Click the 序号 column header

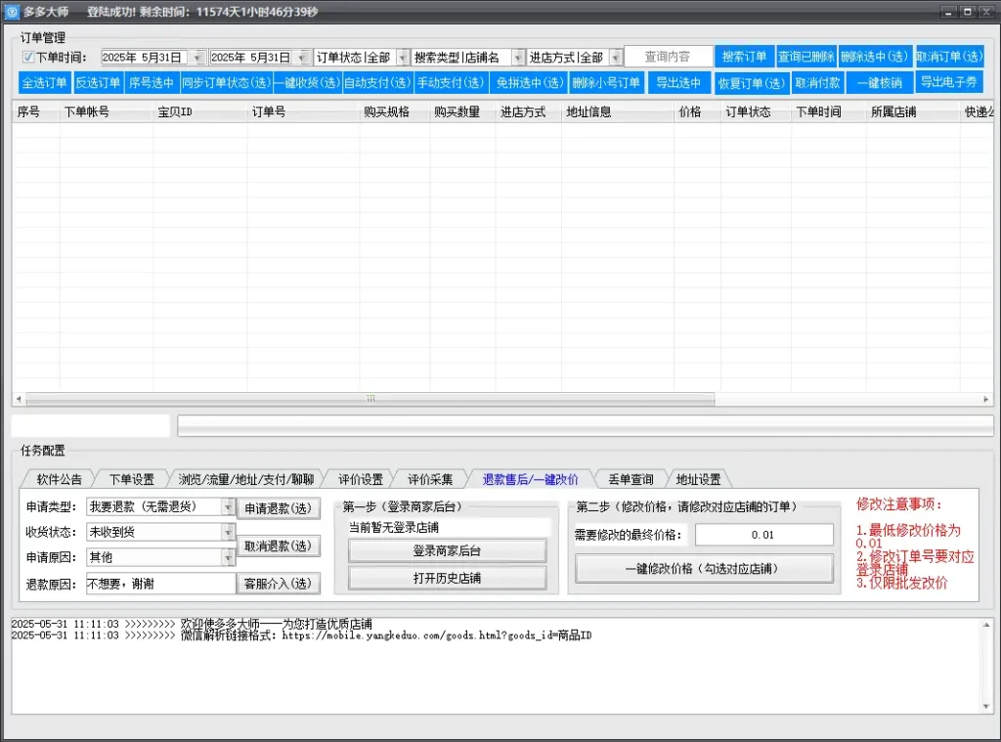click(36, 111)
